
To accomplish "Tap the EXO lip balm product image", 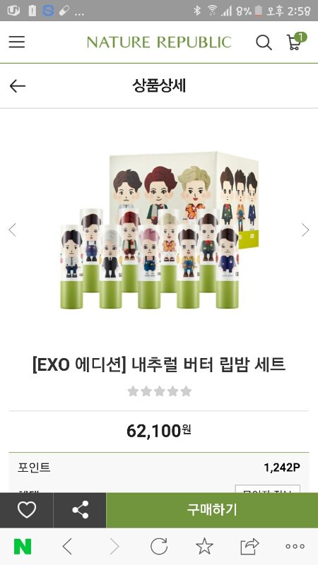I will (x=159, y=231).
